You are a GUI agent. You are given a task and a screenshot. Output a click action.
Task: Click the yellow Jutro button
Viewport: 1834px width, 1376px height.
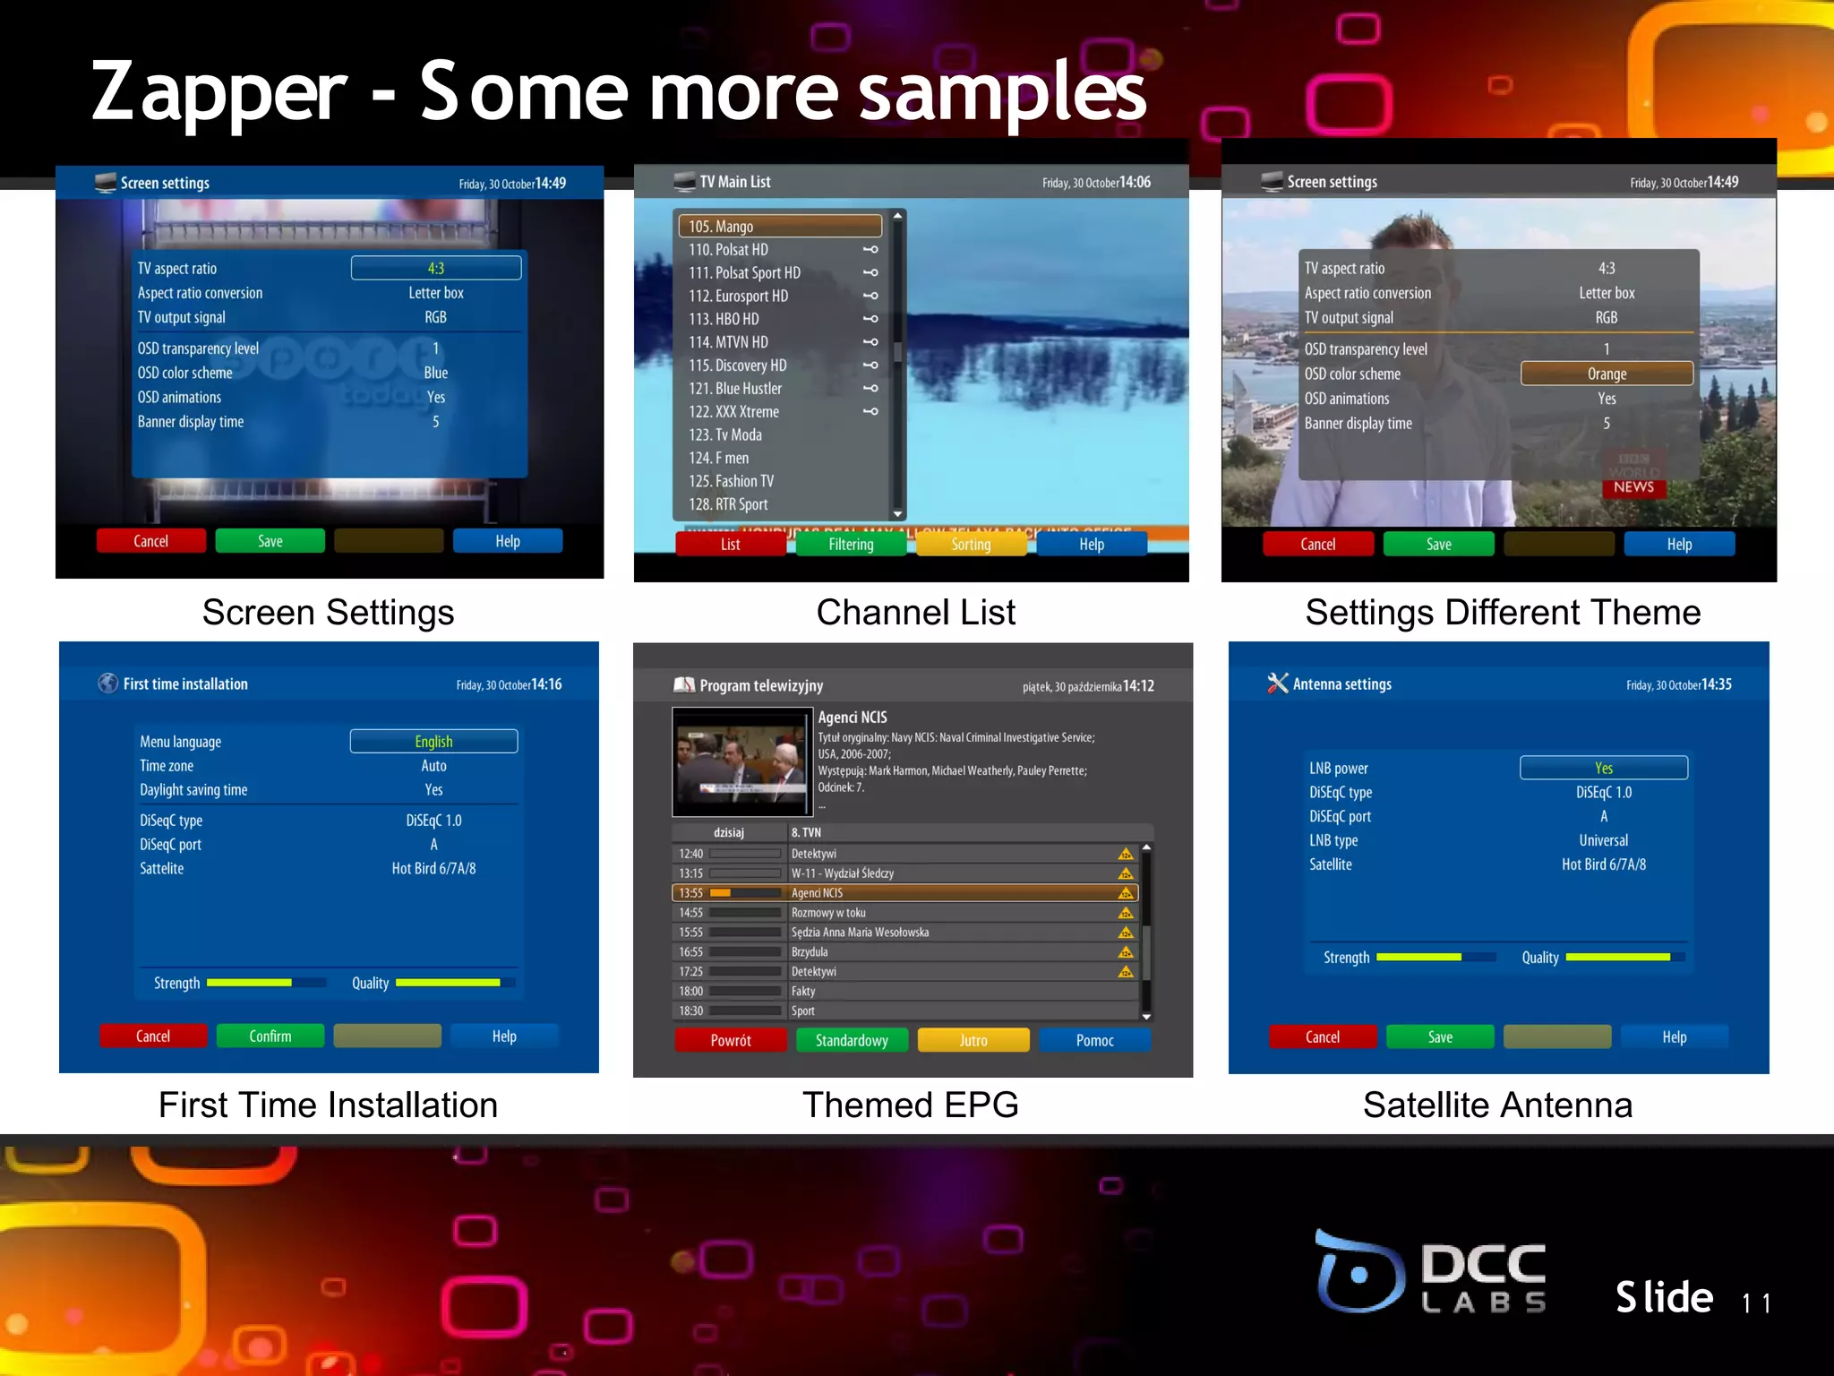[x=973, y=1040]
